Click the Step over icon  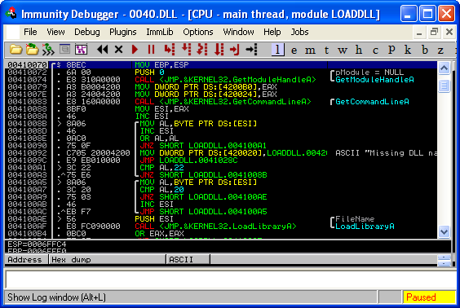(186, 50)
